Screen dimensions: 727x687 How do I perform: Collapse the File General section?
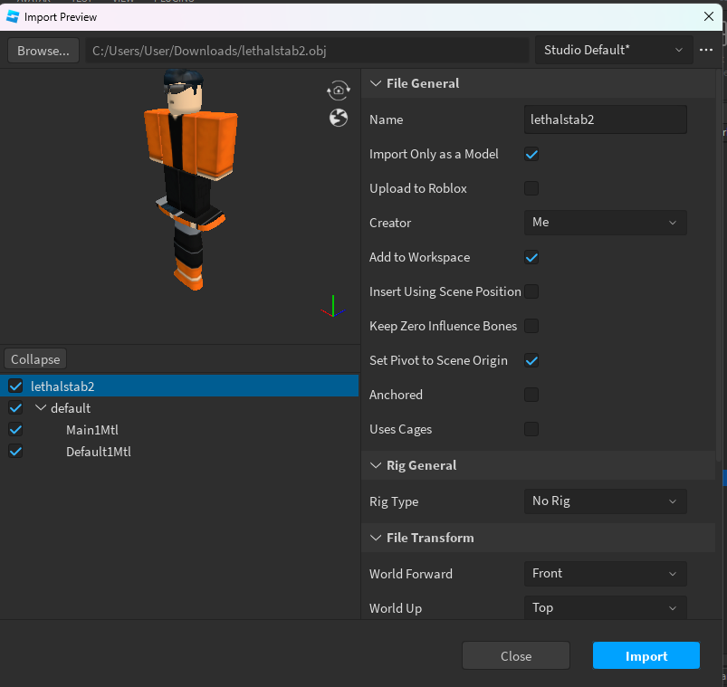(376, 83)
